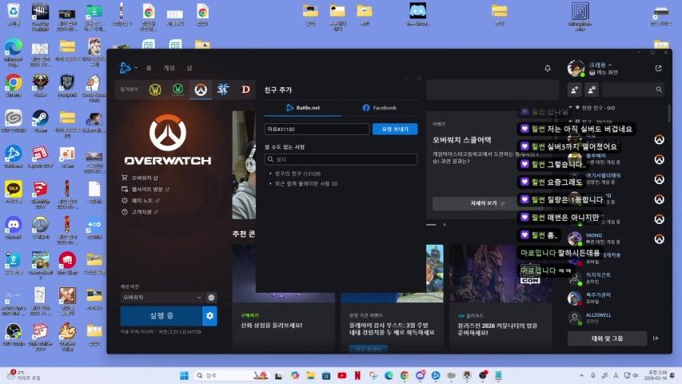Open Discord from the taskbar

pyautogui.click(x=421, y=375)
